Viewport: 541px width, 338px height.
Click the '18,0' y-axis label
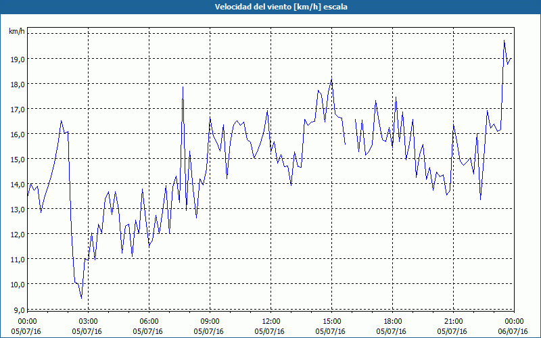point(18,84)
